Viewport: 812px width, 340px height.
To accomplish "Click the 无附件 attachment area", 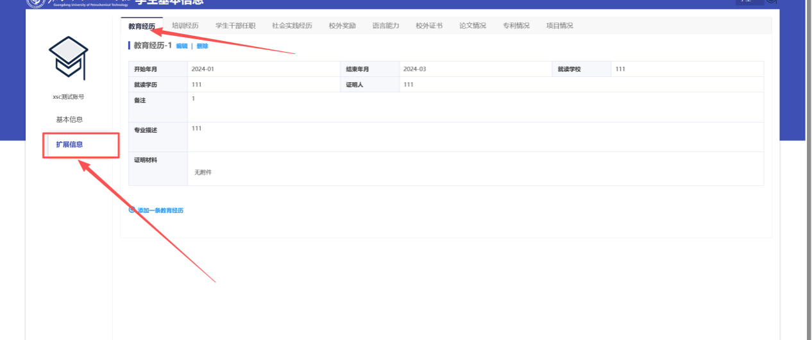I will (x=203, y=173).
